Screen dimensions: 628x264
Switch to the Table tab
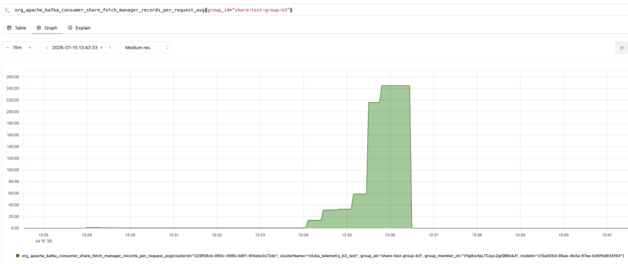click(x=17, y=28)
